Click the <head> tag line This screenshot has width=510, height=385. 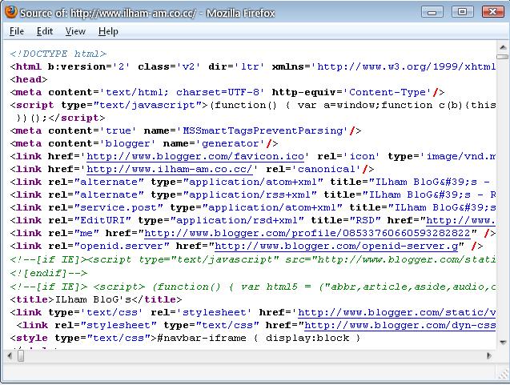pos(29,79)
